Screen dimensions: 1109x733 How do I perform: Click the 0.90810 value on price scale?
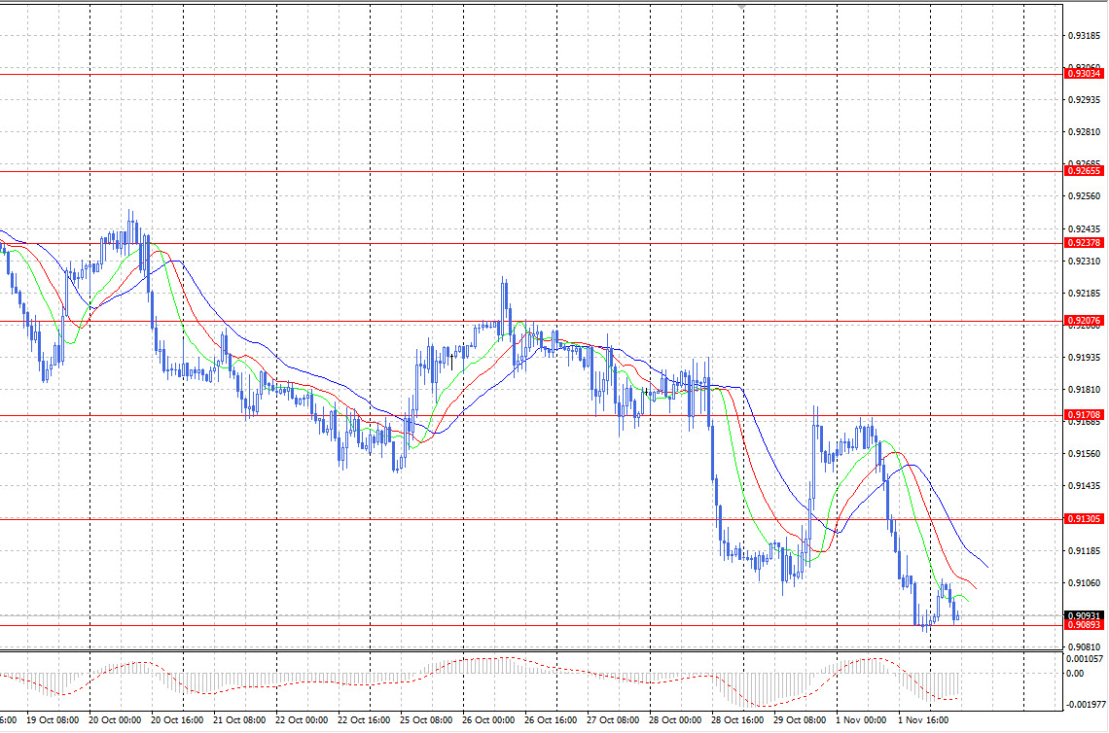point(1084,646)
